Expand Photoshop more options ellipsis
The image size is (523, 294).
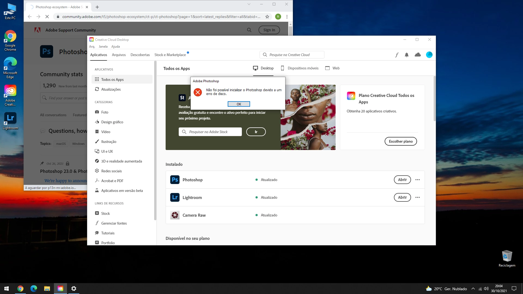(417, 180)
